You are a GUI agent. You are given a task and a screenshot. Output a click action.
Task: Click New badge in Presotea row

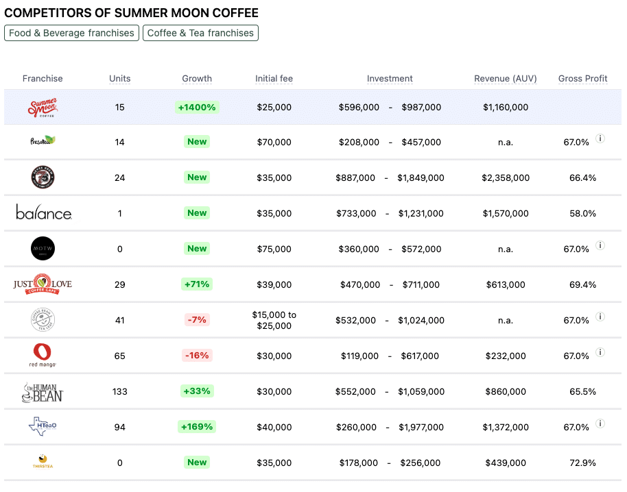coord(197,141)
